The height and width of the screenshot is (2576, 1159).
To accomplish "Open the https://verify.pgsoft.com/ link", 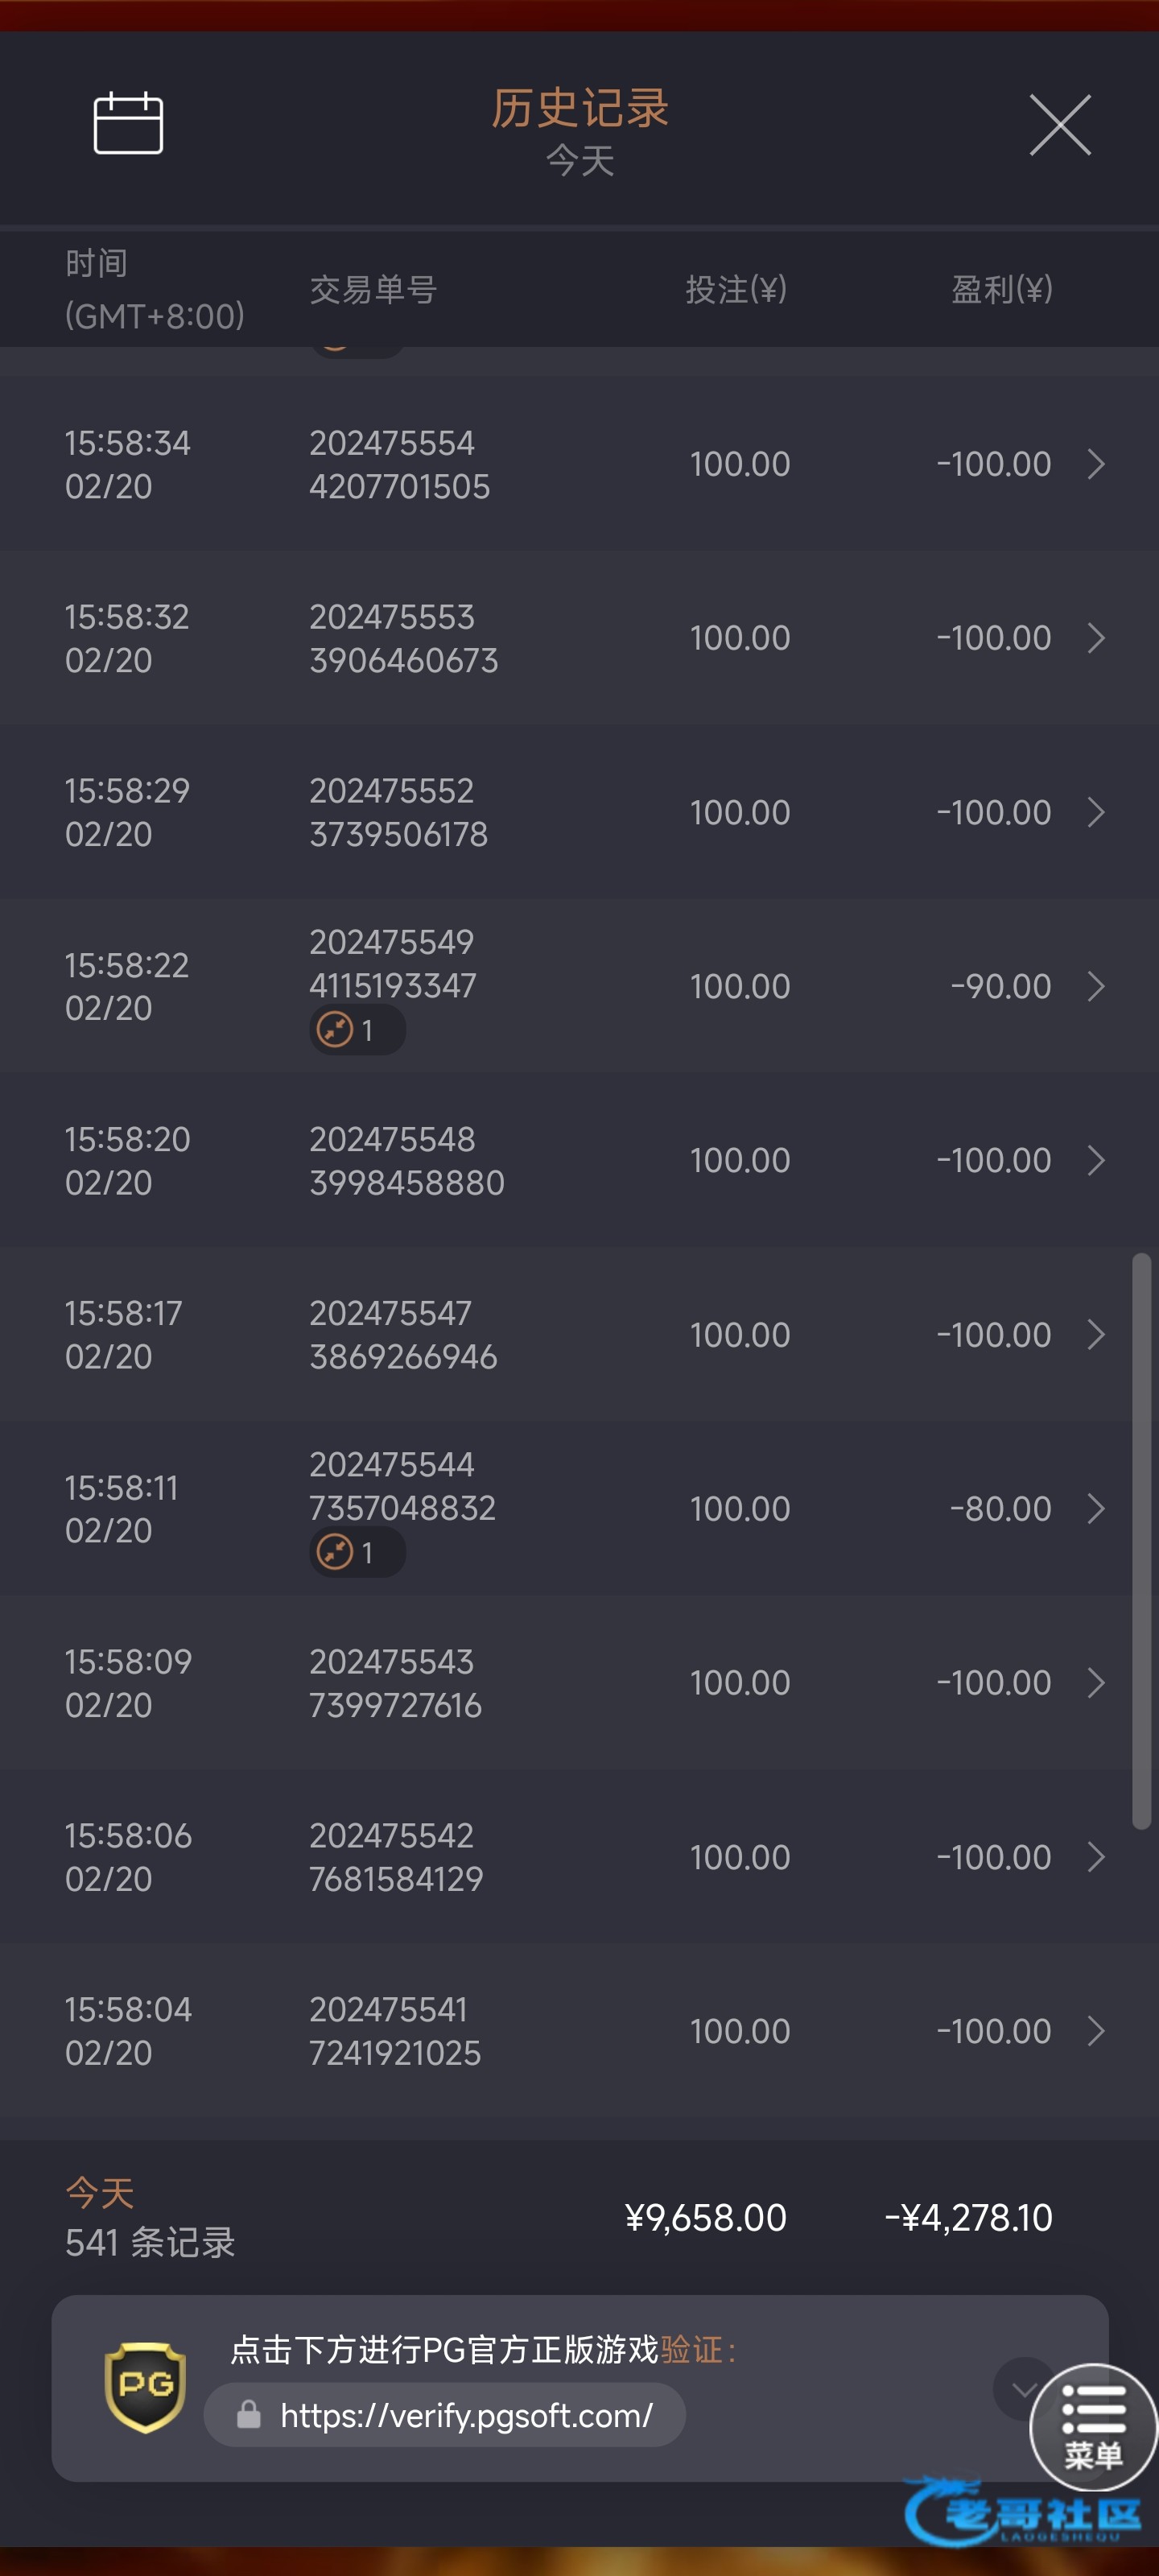I will (x=466, y=2416).
